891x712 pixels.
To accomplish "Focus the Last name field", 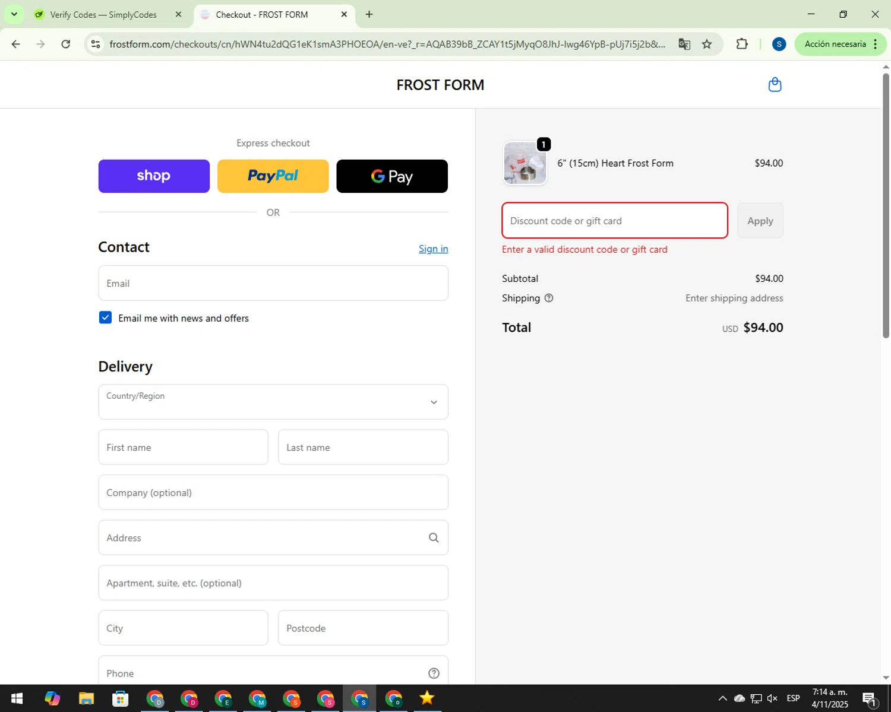I will 363,447.
